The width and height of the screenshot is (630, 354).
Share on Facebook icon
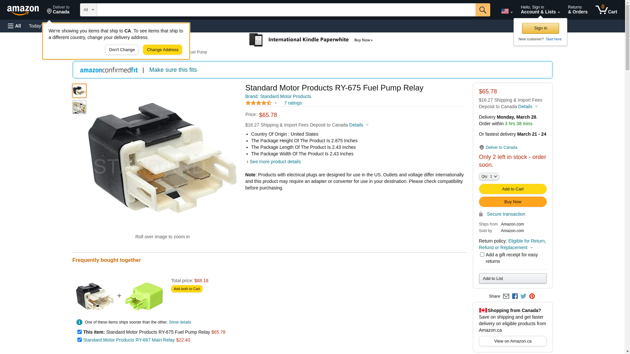click(515, 296)
